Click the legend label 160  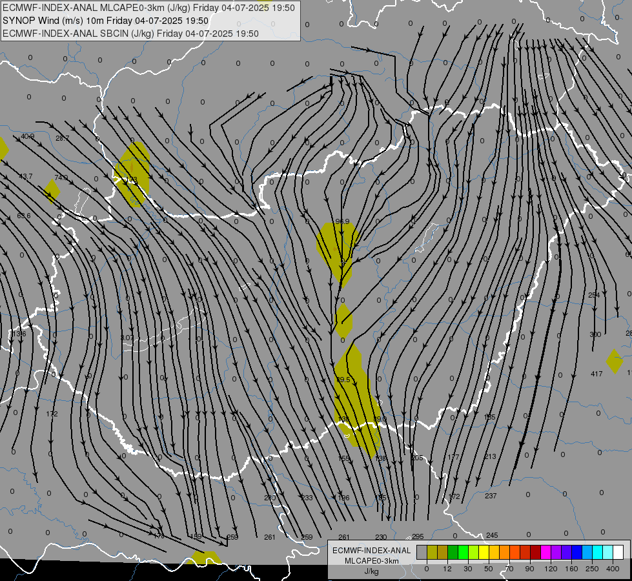[571, 569]
